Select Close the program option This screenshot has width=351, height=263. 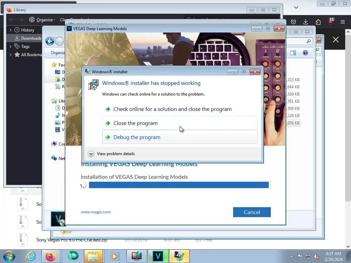point(180,123)
